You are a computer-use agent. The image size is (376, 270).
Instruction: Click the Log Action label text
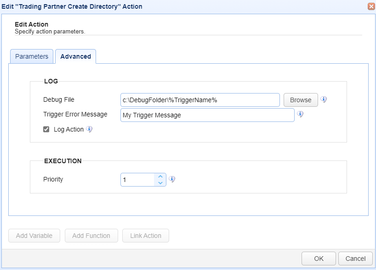click(x=68, y=129)
